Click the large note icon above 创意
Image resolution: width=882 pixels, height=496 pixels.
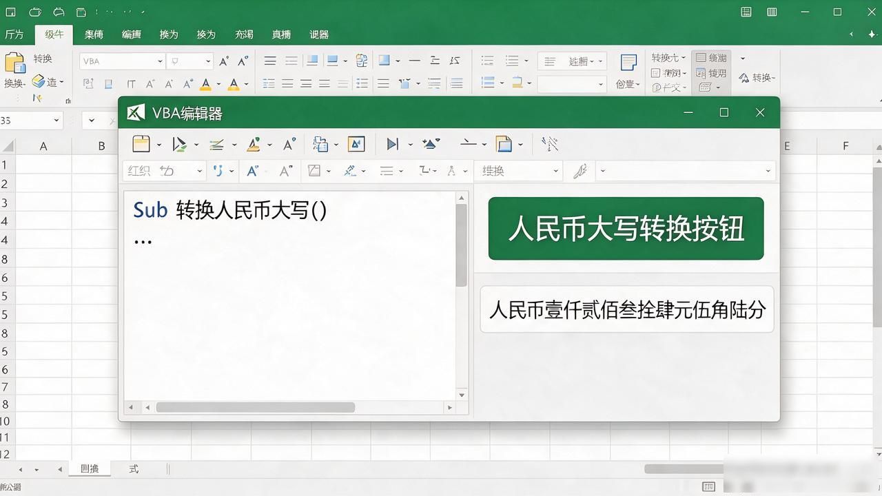[x=628, y=63]
